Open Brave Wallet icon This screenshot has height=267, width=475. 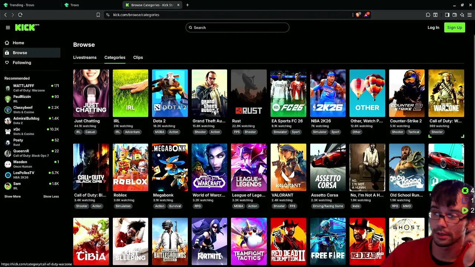(x=455, y=15)
